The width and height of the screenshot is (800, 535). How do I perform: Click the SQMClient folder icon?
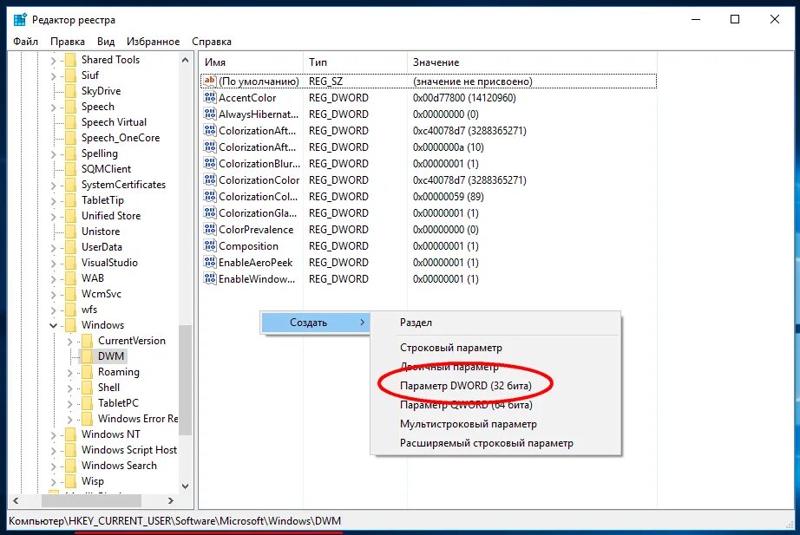[x=71, y=169]
